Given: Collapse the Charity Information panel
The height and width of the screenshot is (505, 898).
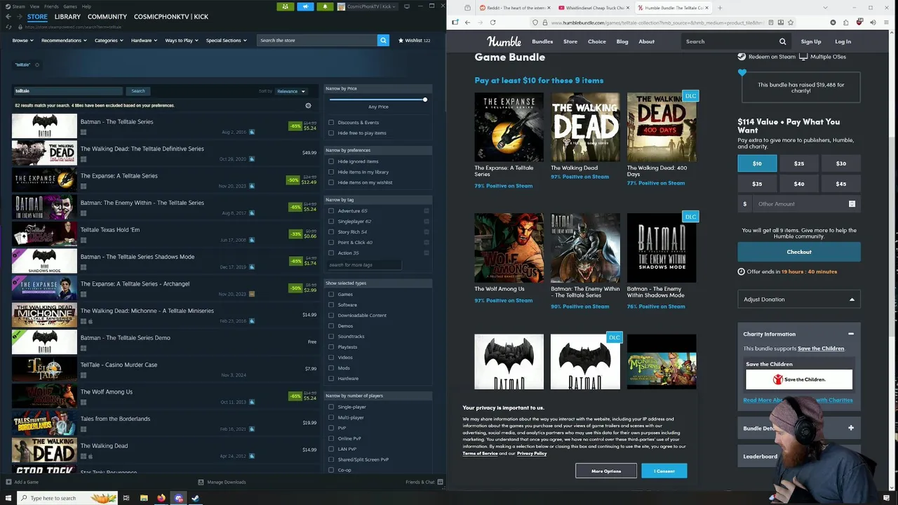Looking at the screenshot, I should (x=850, y=334).
